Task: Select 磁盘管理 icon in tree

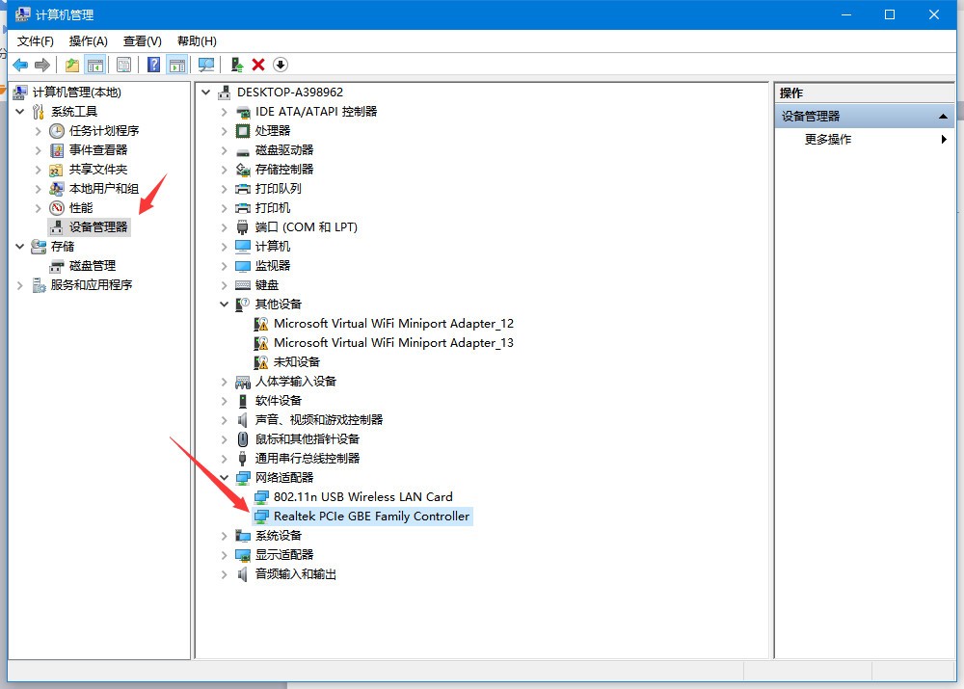Action: coord(57,266)
